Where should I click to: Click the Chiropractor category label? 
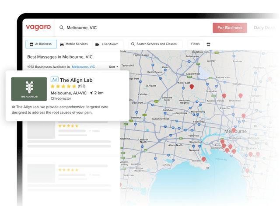[x=61, y=98]
